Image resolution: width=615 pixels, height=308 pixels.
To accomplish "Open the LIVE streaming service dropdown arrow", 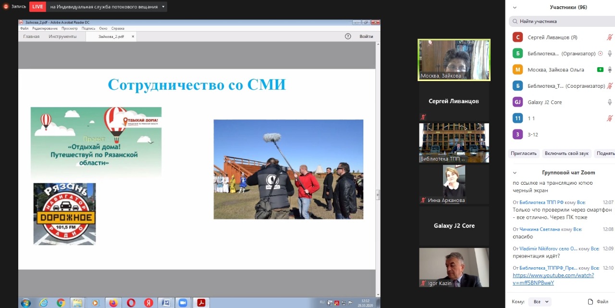I will (x=164, y=7).
